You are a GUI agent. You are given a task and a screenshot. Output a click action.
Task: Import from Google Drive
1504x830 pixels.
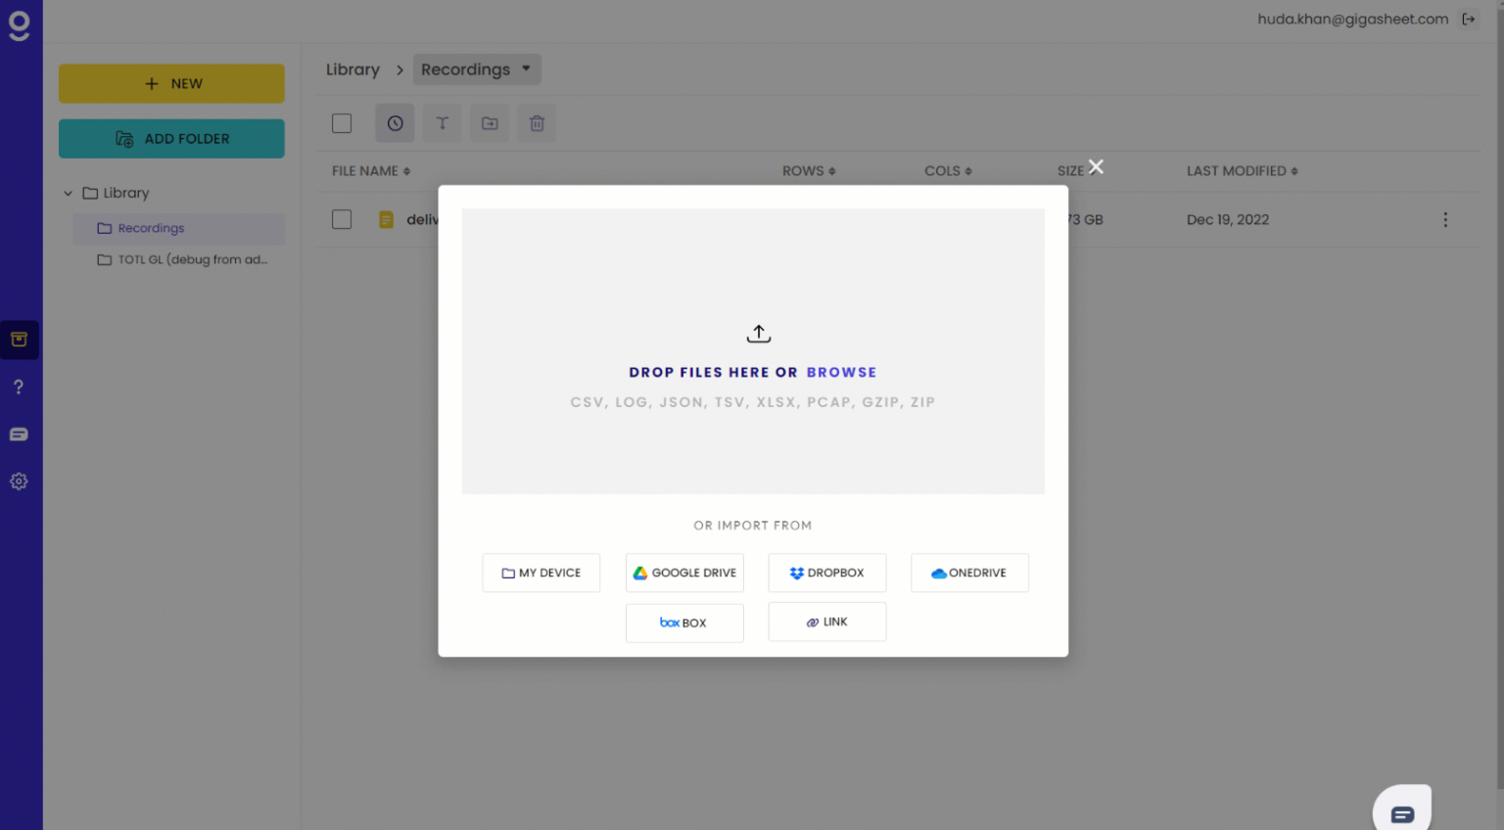click(684, 573)
